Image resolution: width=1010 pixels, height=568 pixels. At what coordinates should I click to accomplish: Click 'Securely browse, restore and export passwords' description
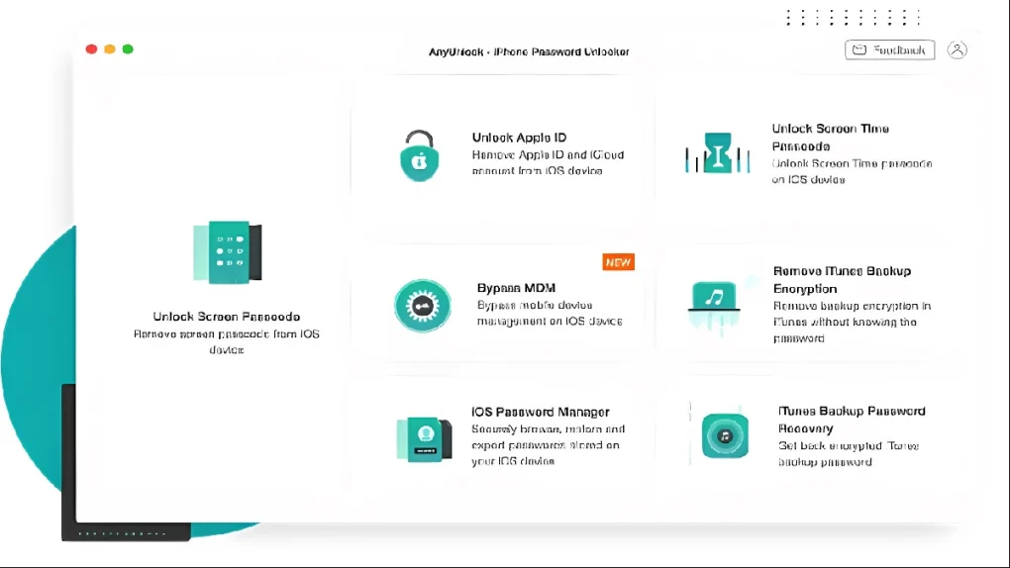(548, 445)
